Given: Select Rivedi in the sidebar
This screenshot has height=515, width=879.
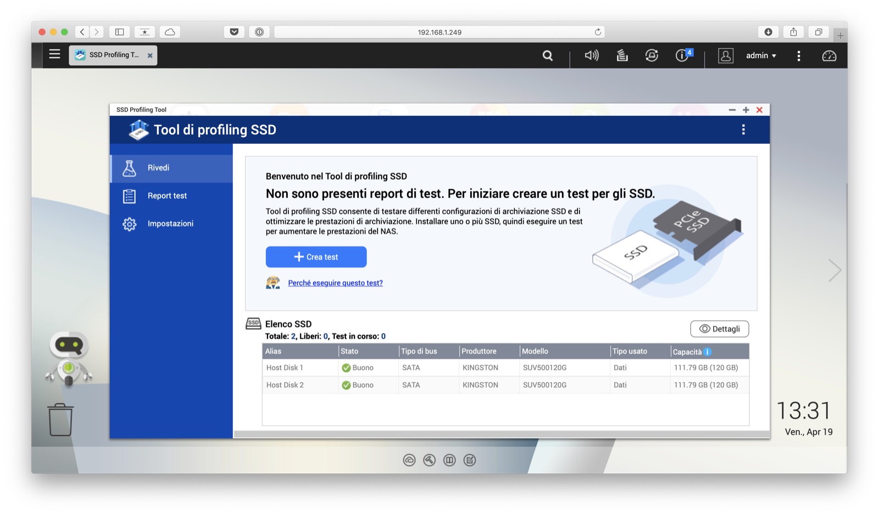Looking at the screenshot, I should click(x=171, y=168).
